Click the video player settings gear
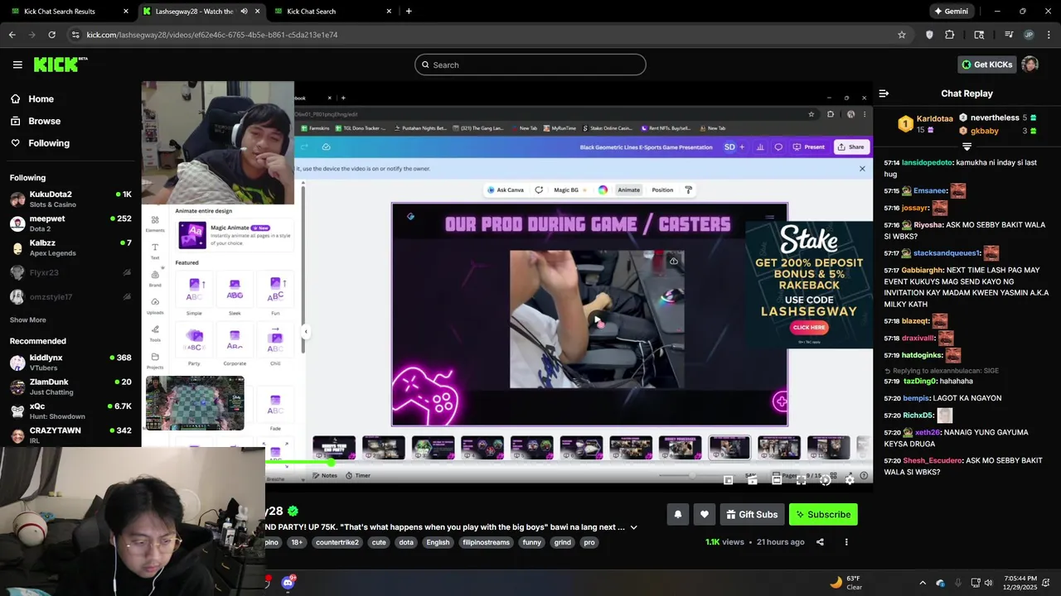 click(849, 480)
